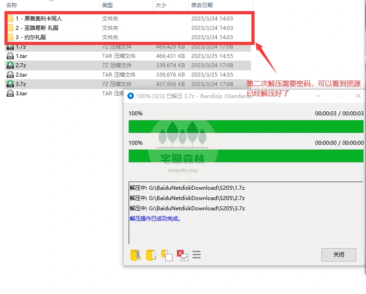Click log line for S205\2.7z
The width and height of the screenshot is (366, 294).
coord(187,198)
